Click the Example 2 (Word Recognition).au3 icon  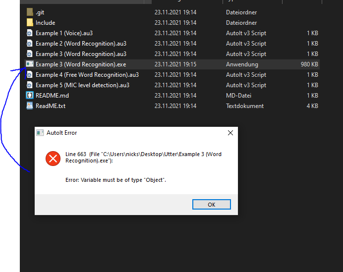click(30, 43)
